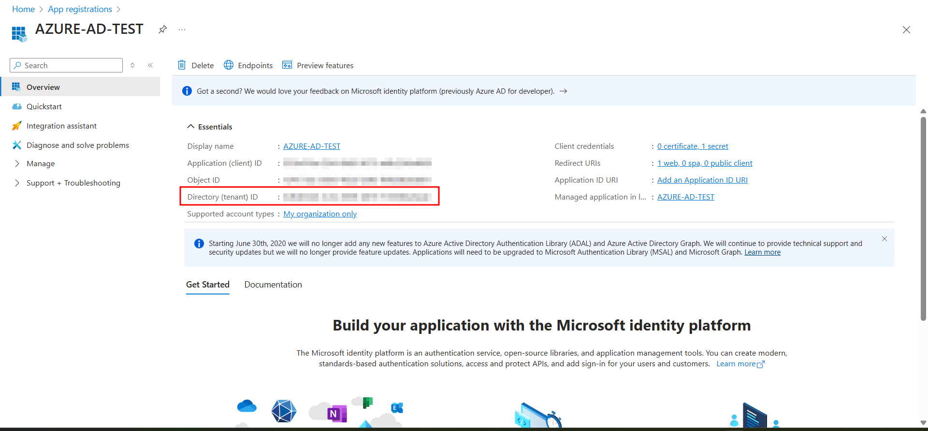928x431 pixels.
Task: Click the Preview features icon
Action: (x=287, y=65)
